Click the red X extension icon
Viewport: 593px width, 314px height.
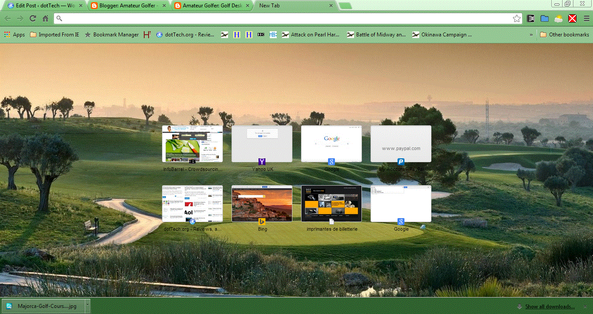pos(572,19)
